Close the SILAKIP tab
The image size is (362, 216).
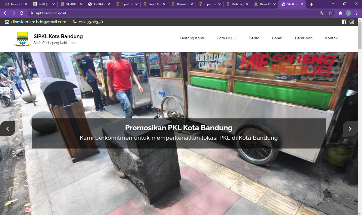81,4
